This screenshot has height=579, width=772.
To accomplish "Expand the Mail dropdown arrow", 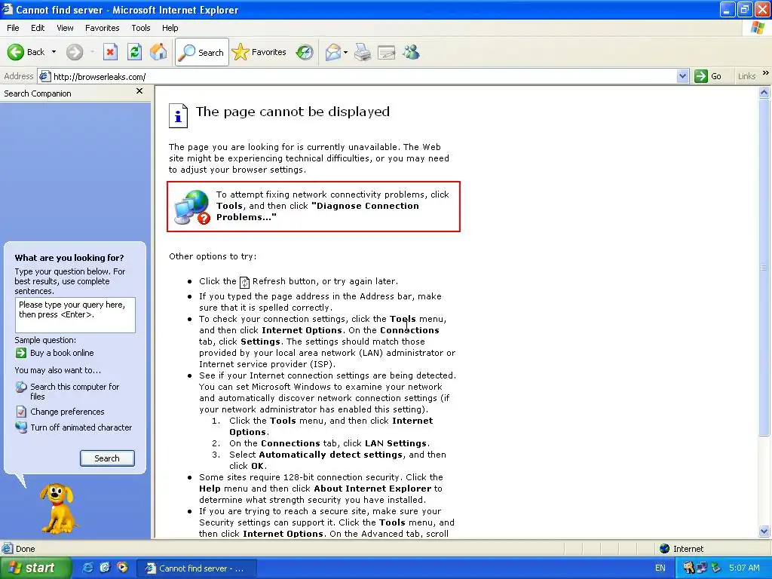I will click(345, 52).
